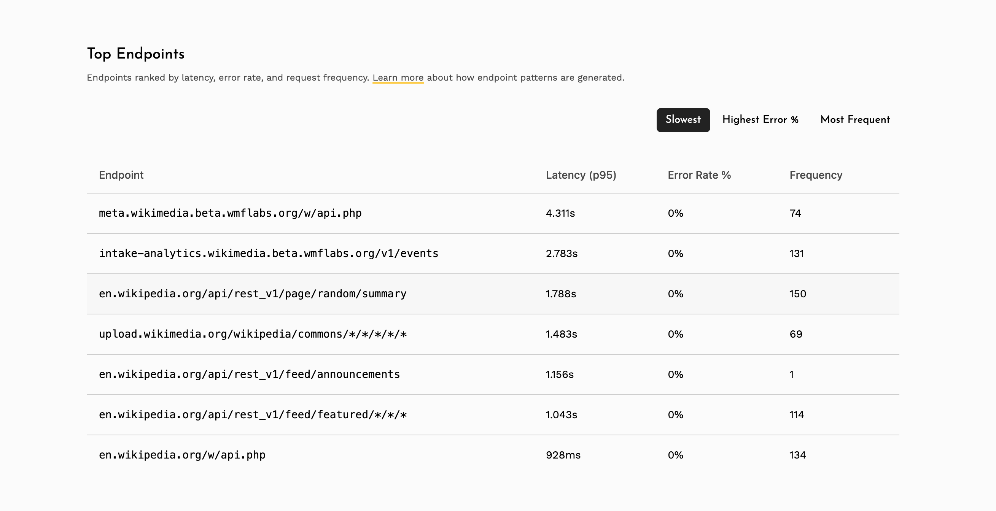Open the Learn more link
This screenshot has height=511, width=996.
tap(398, 77)
